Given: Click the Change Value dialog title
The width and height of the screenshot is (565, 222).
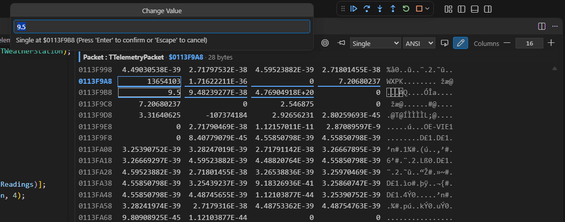Looking at the screenshot, I should 162,11.
